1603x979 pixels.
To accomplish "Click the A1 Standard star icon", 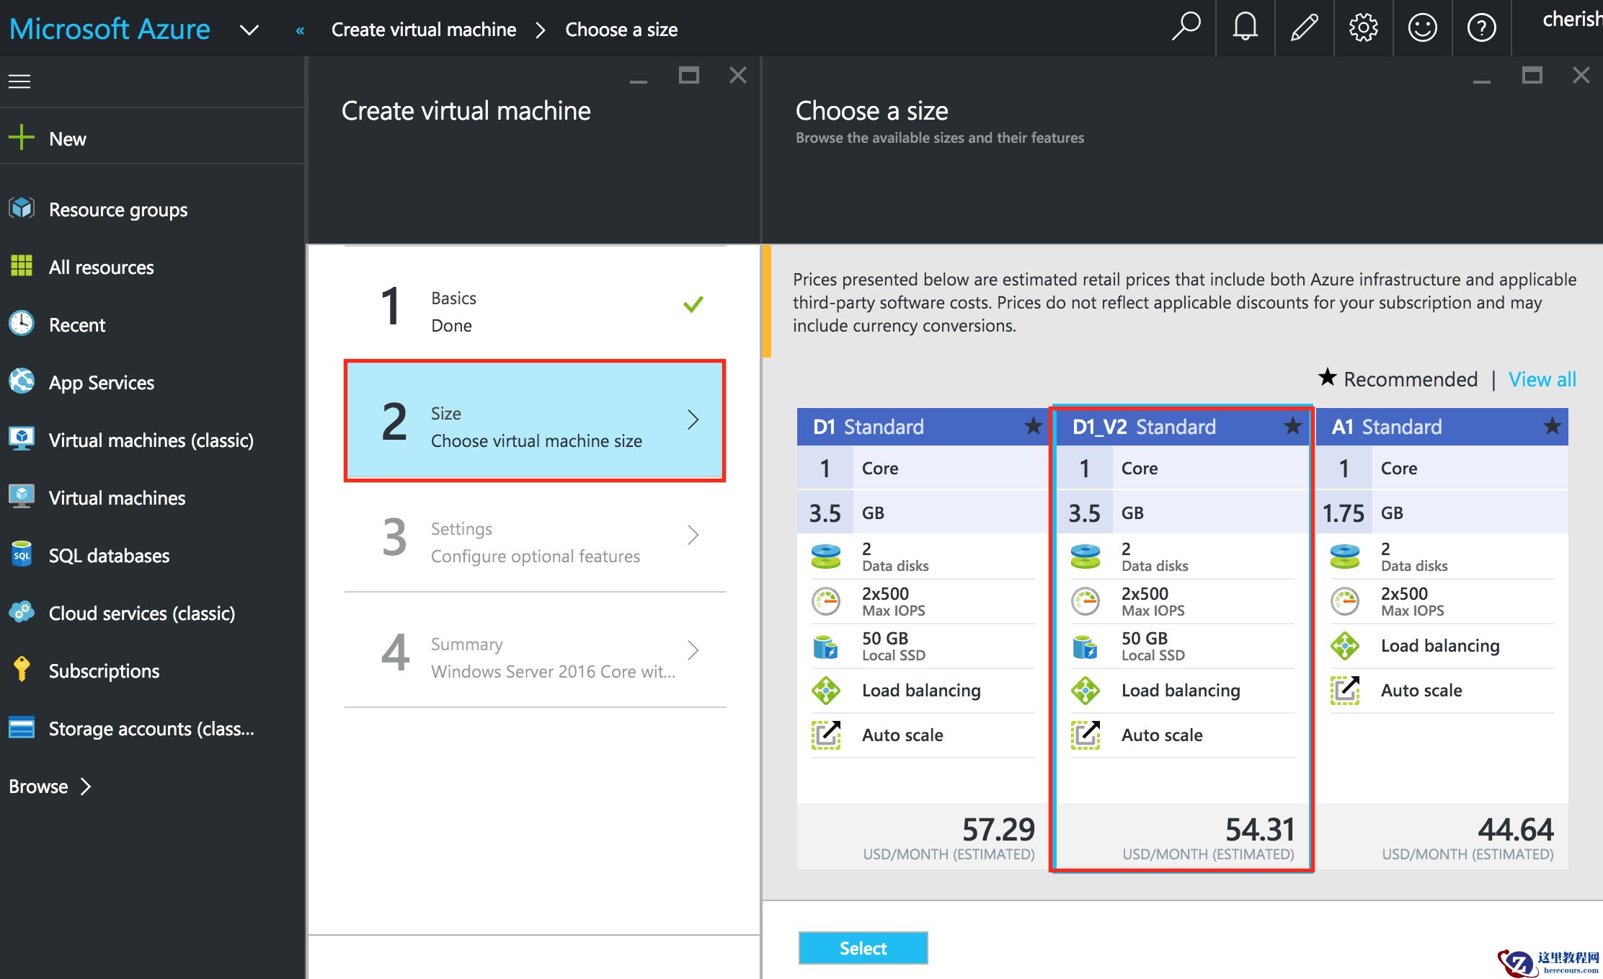I will (x=1552, y=426).
